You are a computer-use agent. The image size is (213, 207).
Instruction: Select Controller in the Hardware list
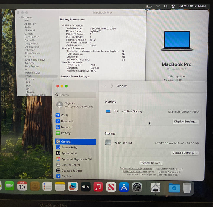30,40
